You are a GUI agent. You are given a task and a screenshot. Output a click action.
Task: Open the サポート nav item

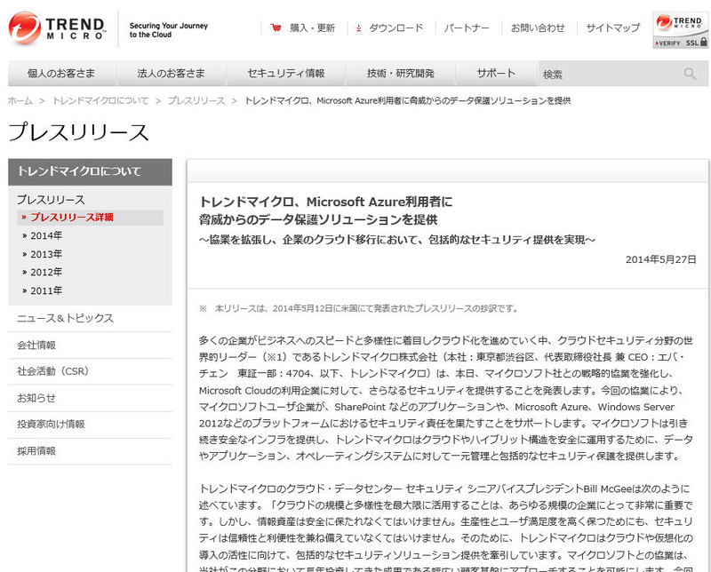[x=495, y=74]
